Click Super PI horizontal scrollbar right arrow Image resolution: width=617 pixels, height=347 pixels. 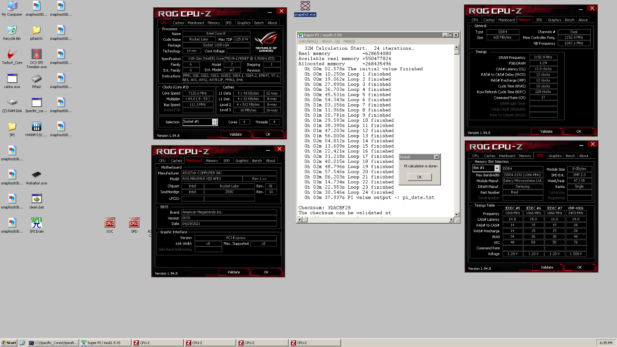(x=451, y=220)
